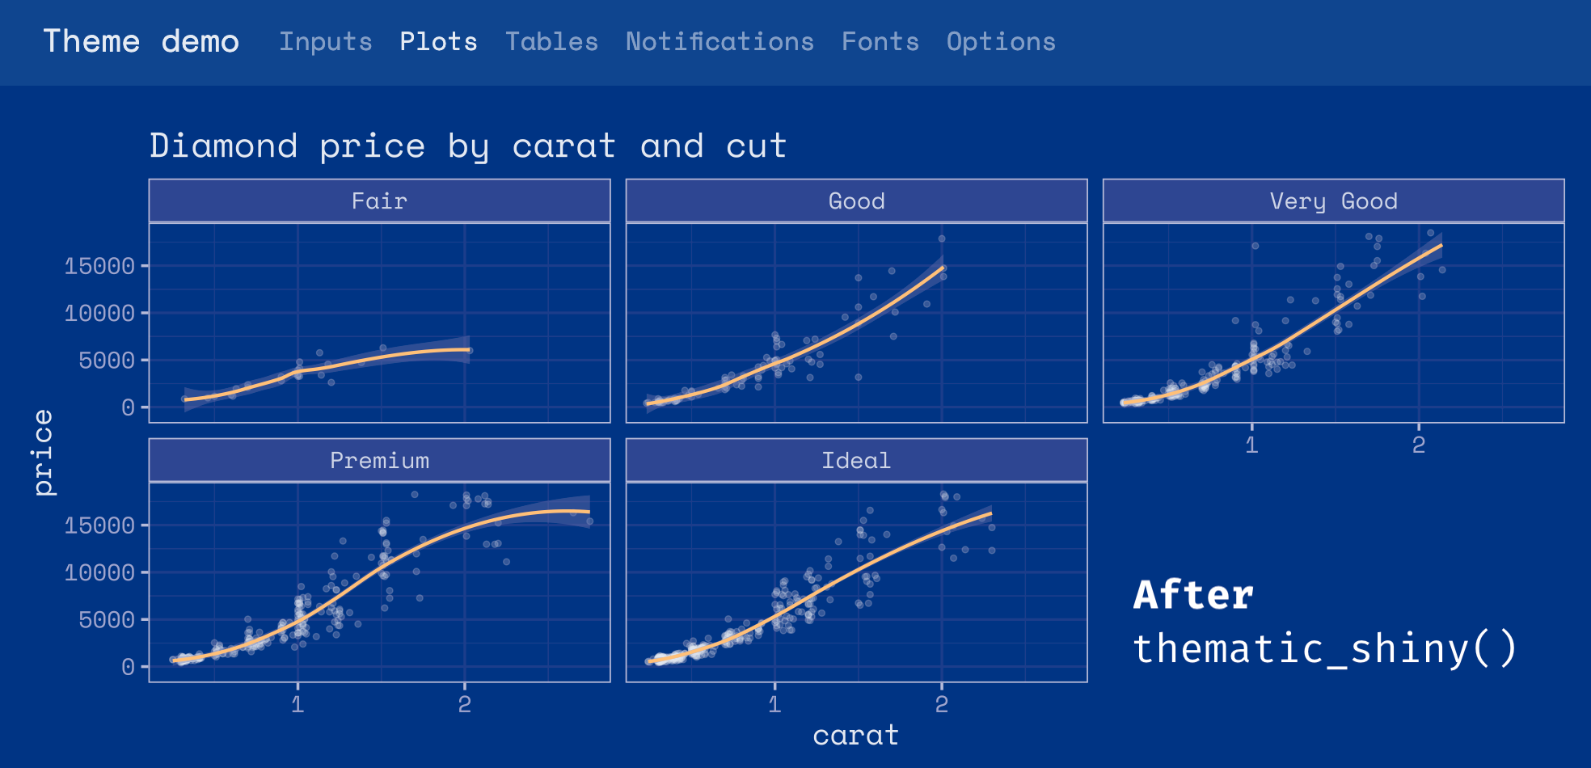This screenshot has height=768, width=1591.
Task: Click the carat axis label
Action: pyautogui.click(x=855, y=734)
